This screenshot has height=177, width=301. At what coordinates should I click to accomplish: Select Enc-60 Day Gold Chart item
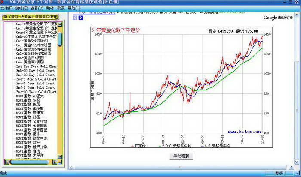36,75
